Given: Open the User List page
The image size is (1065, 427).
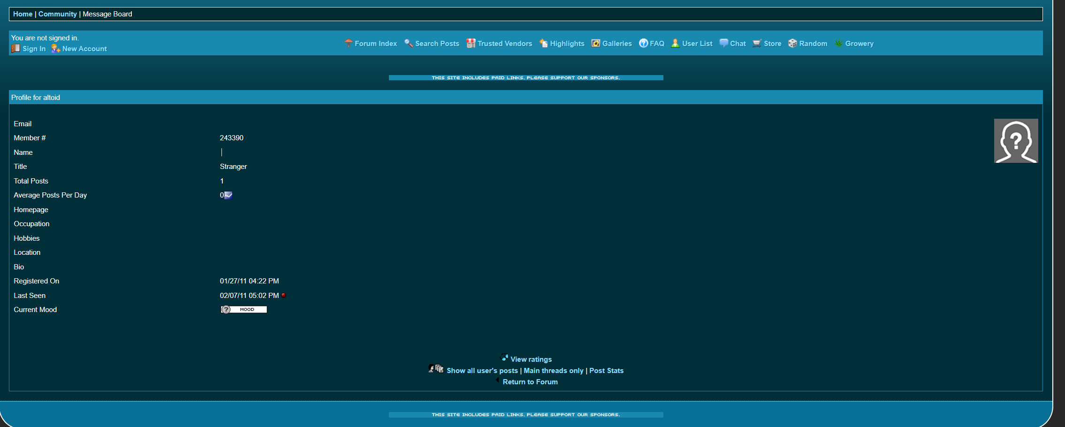Looking at the screenshot, I should pos(697,44).
